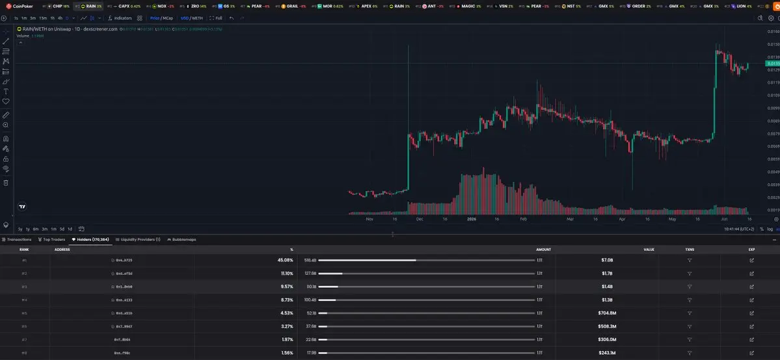
Task: Open the CoinPoker logo link
Action: (20, 6)
